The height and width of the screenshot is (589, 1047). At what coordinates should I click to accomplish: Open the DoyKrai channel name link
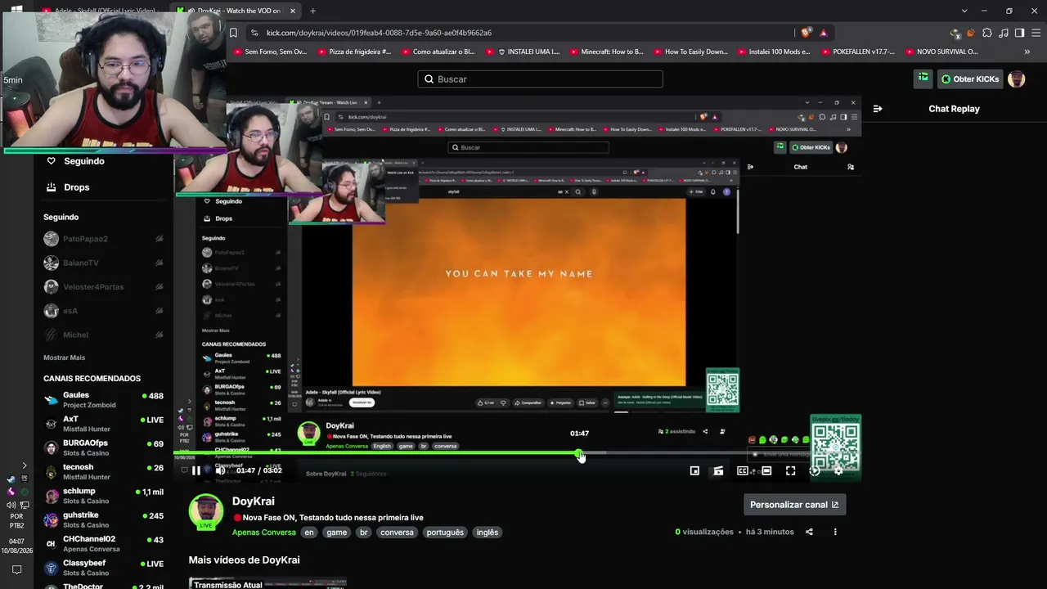(254, 501)
